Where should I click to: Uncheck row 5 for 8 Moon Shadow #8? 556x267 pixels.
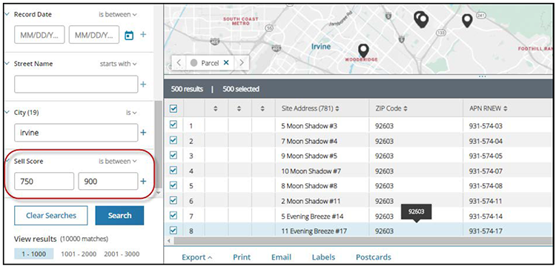click(173, 185)
